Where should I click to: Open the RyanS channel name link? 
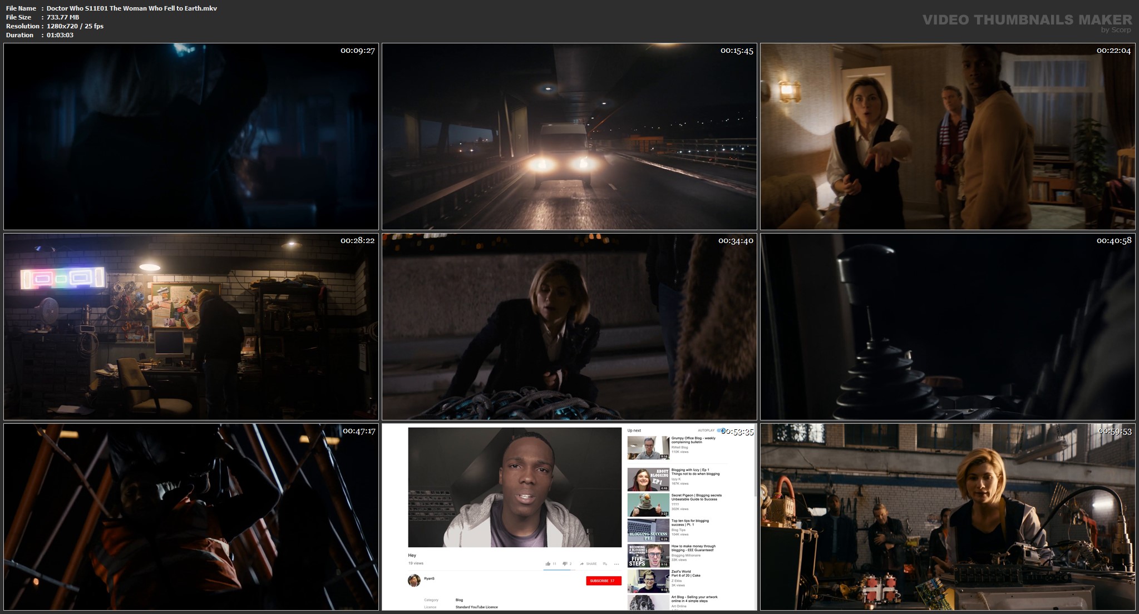pyautogui.click(x=429, y=578)
